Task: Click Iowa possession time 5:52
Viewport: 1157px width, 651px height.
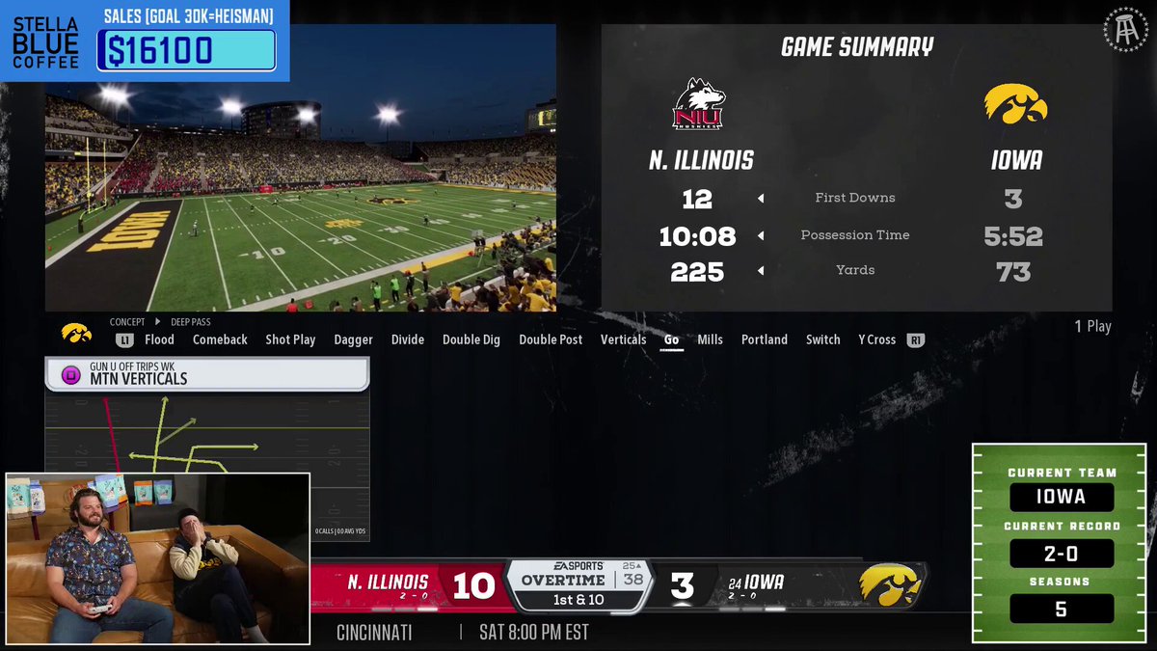Action: pyautogui.click(x=1013, y=236)
